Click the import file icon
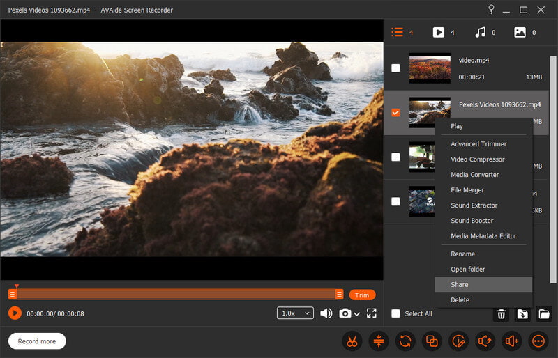The image size is (558, 358). [522, 314]
